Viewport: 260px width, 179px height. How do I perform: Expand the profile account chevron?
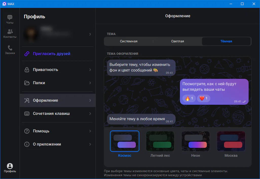tap(90, 34)
